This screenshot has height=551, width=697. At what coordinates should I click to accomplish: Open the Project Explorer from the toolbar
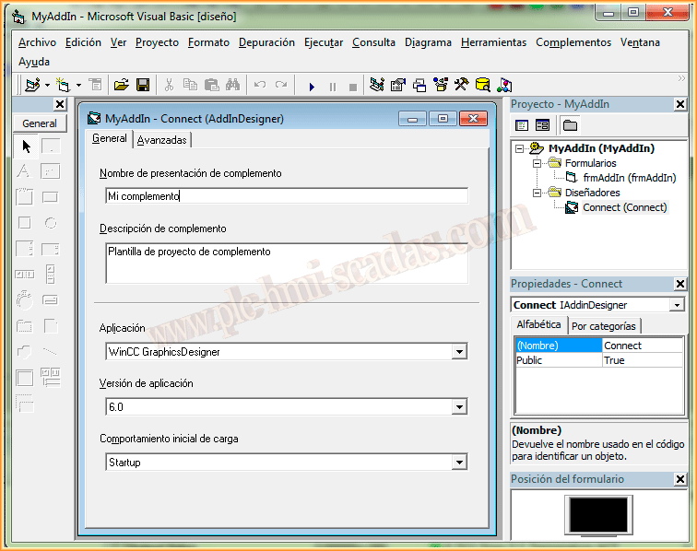click(x=376, y=86)
